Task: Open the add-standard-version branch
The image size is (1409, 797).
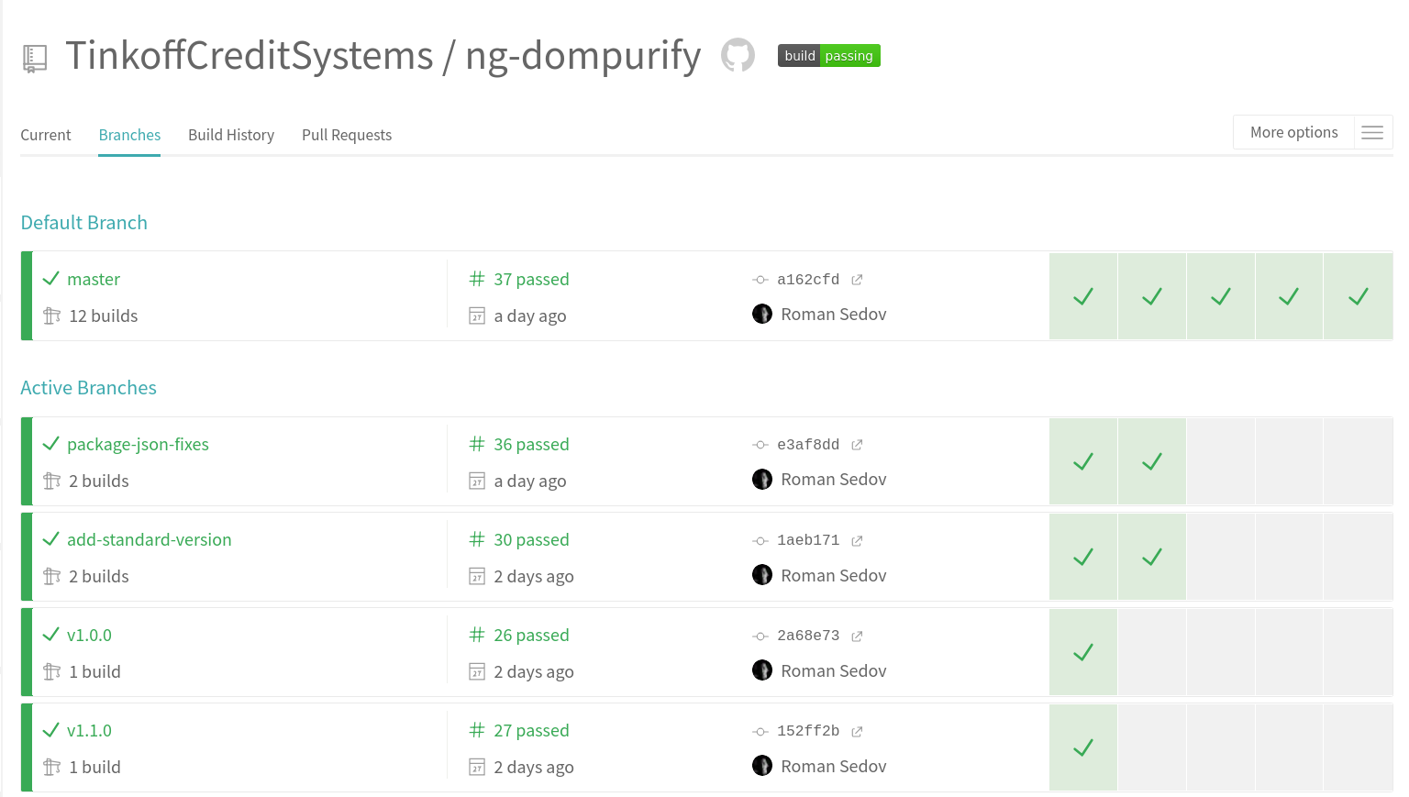Action: pos(150,539)
